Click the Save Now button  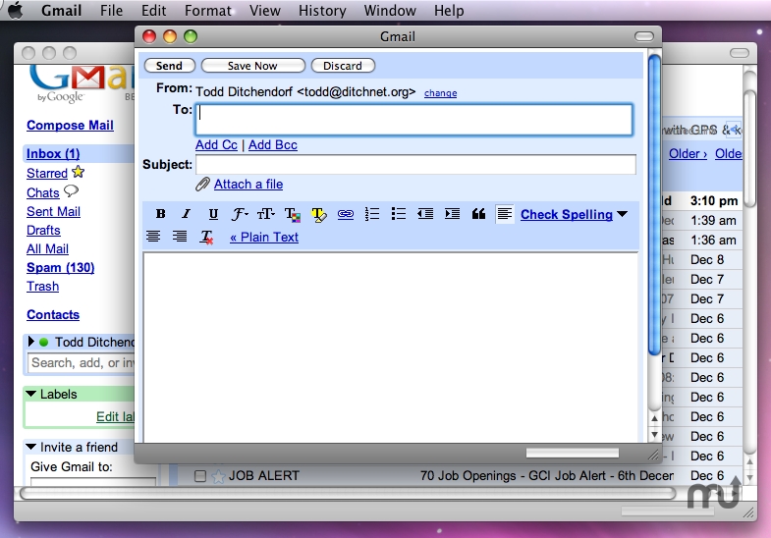(252, 66)
